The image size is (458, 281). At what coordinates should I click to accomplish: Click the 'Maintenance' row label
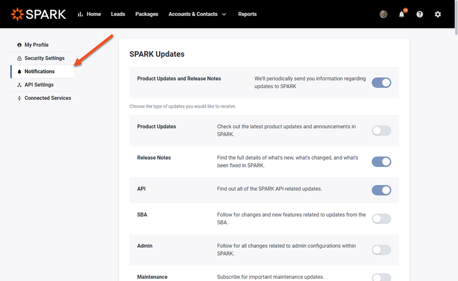pos(152,277)
